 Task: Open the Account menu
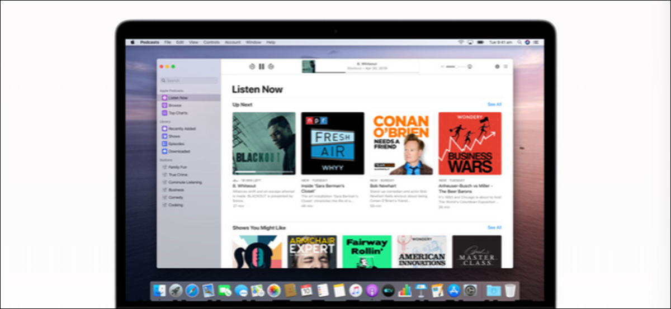(x=233, y=42)
